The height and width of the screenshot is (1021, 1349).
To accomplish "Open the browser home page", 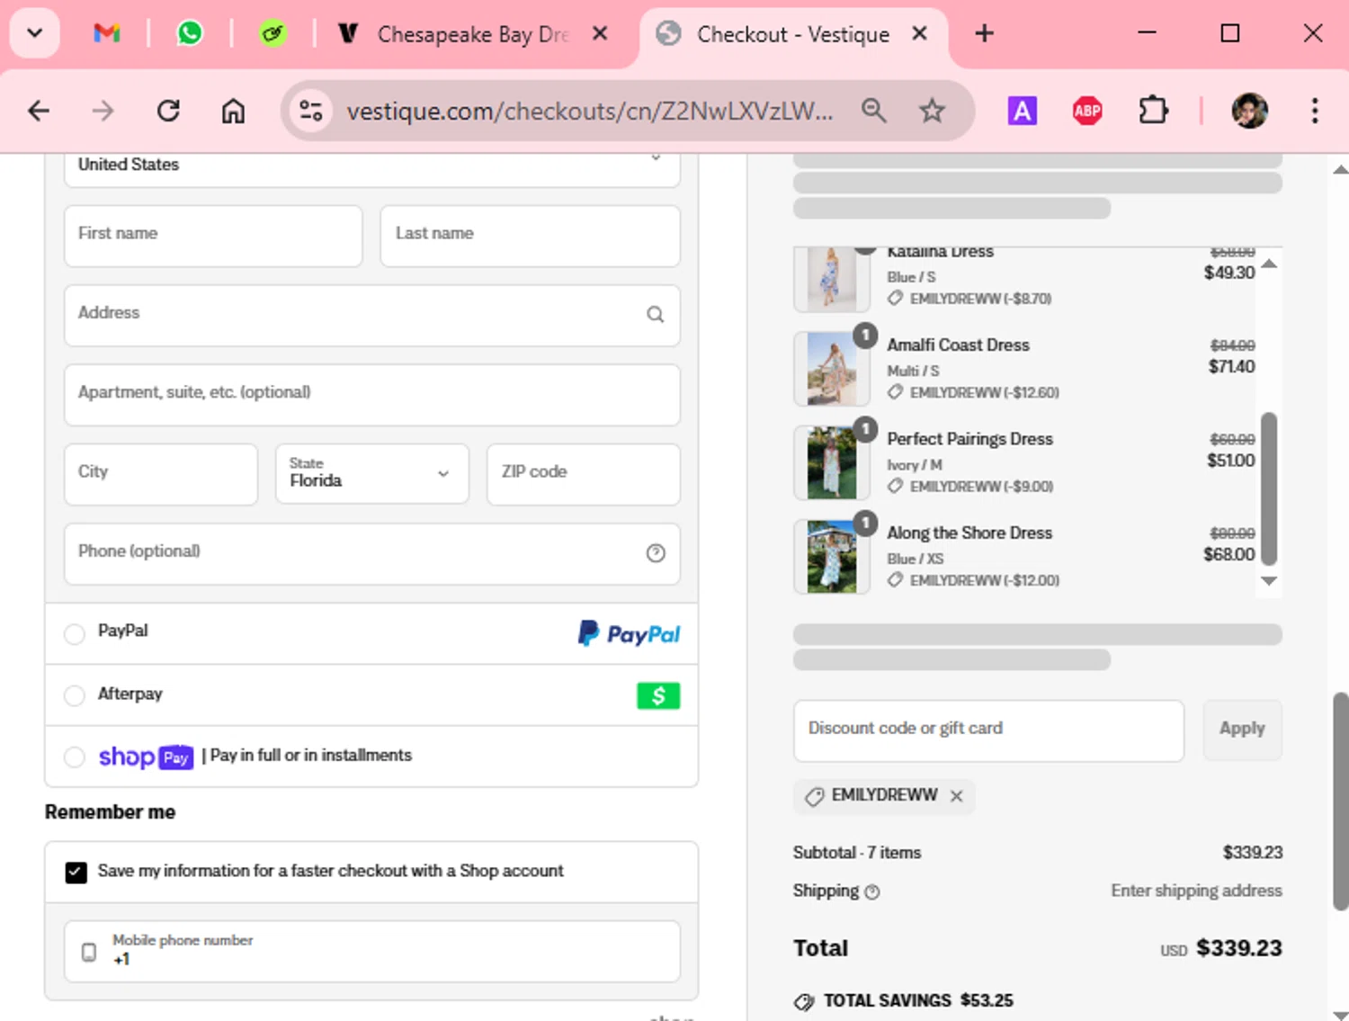I will pos(233,112).
